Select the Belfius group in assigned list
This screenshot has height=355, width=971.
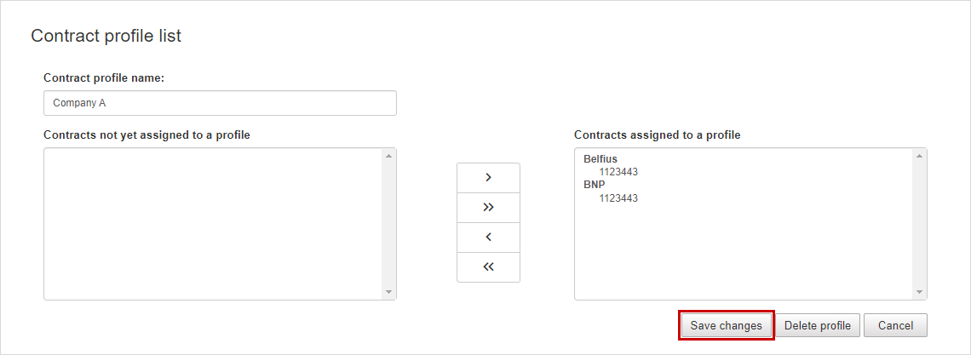coord(600,159)
